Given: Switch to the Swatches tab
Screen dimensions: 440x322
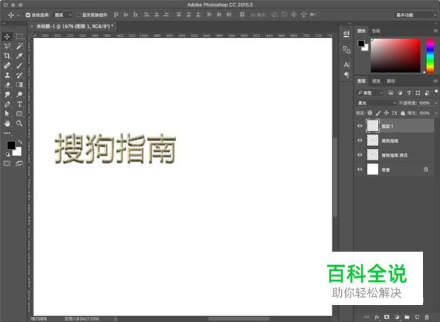Looking at the screenshot, I should (x=376, y=31).
